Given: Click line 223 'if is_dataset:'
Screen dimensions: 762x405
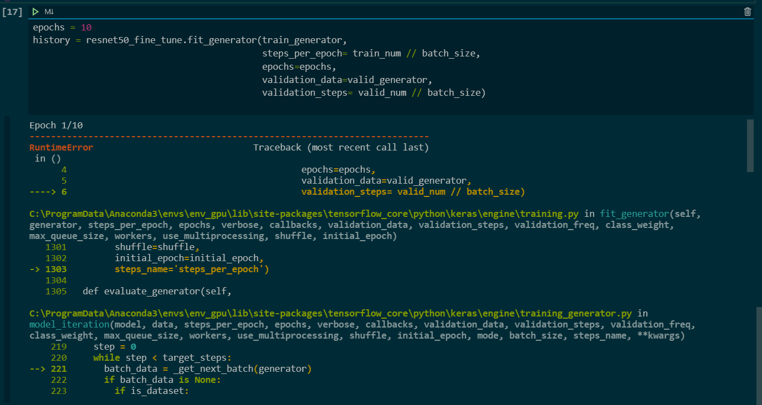Looking at the screenshot, I should pos(152,391).
